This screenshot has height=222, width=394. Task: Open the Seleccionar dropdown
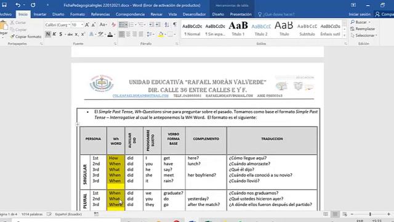click(x=364, y=36)
